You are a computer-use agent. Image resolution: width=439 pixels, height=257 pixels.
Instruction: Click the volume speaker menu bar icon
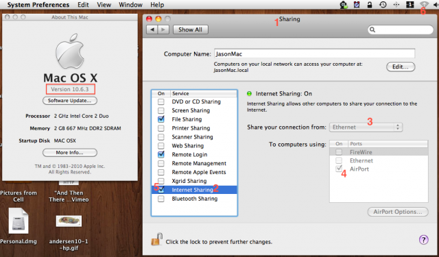436,5
